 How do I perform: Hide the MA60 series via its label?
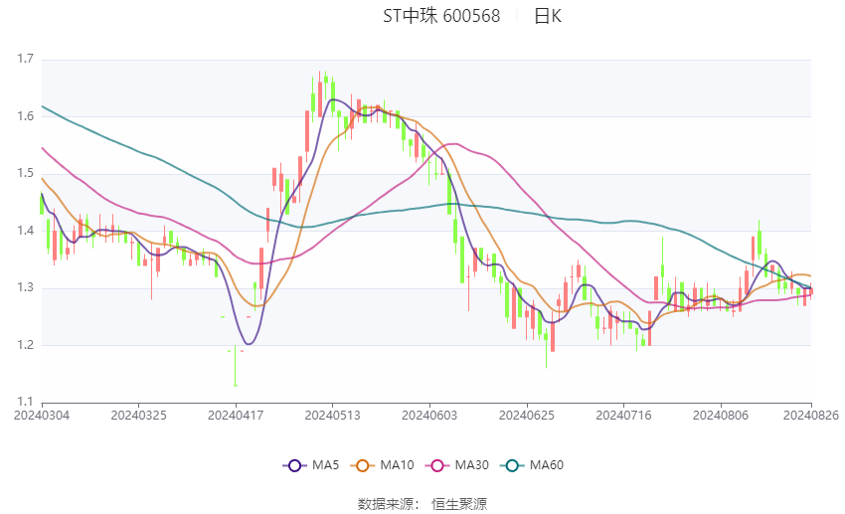point(547,465)
